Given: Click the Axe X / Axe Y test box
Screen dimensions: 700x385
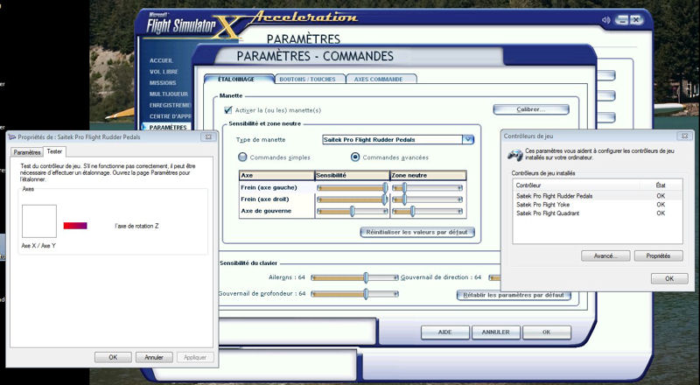Looking at the screenshot, I should pos(39,221).
